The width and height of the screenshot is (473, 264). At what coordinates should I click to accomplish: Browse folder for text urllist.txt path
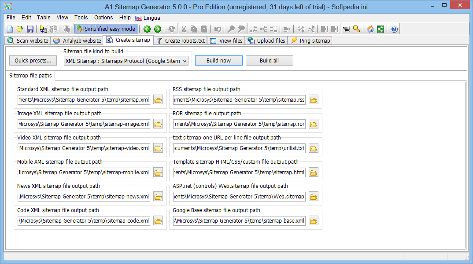point(314,148)
